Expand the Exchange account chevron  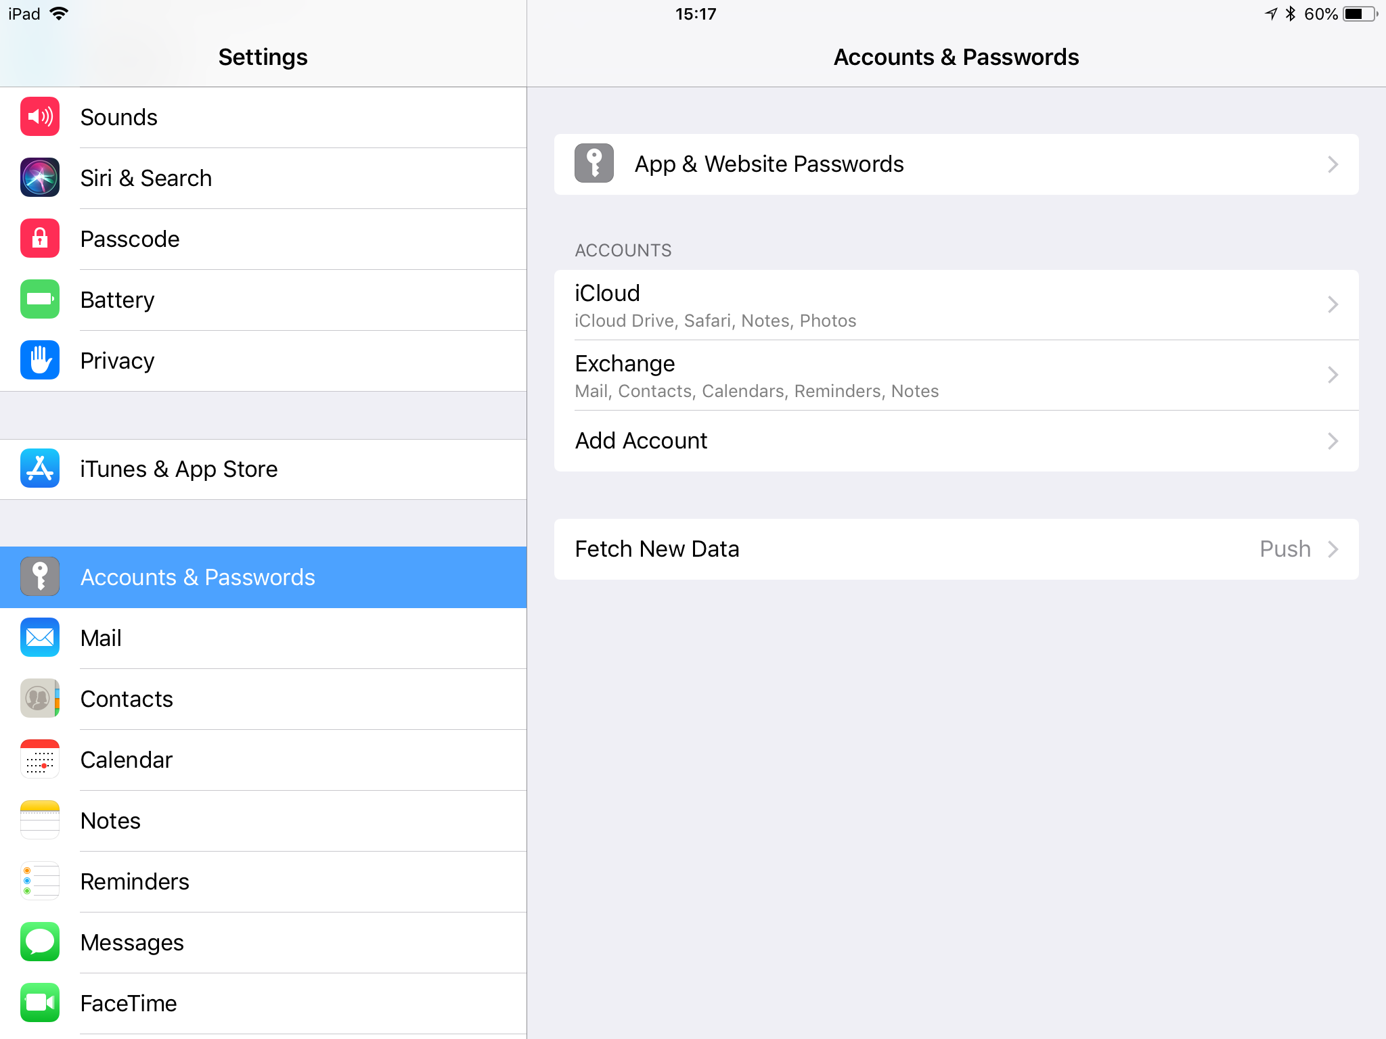tap(1333, 375)
